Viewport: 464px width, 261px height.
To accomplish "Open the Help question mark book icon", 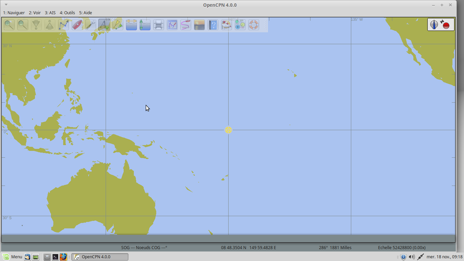I will pyautogui.click(x=213, y=24).
